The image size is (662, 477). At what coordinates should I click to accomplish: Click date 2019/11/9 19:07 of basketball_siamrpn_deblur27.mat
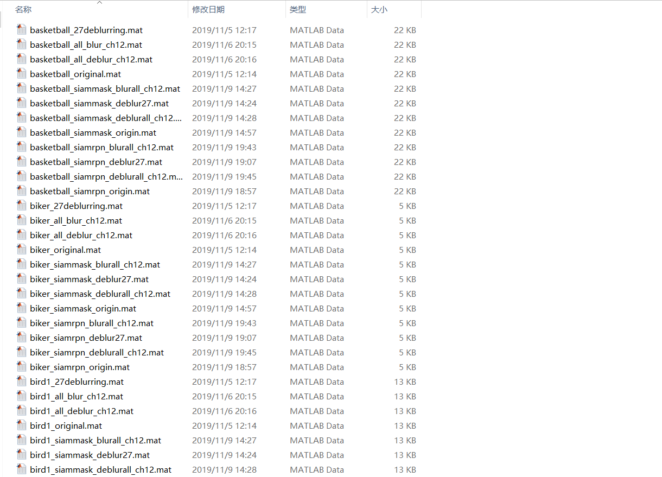point(224,162)
